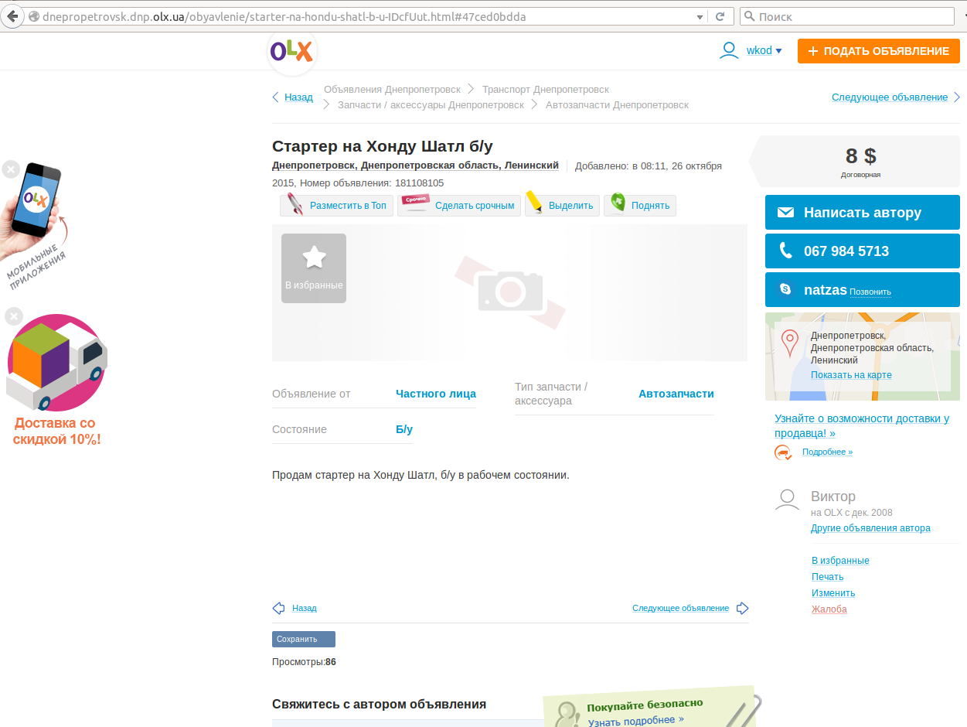Click green 'Поднять' promote button
The height and width of the screenshot is (727, 967).
pos(640,205)
